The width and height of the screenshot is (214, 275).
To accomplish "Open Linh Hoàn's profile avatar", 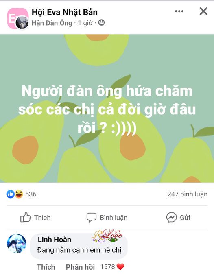I will tap(17, 243).
